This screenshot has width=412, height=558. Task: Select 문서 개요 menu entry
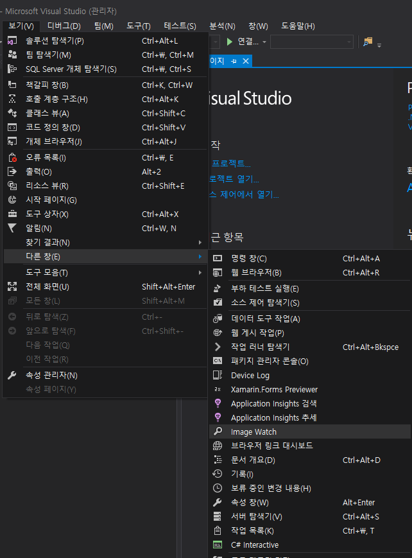pos(309,460)
